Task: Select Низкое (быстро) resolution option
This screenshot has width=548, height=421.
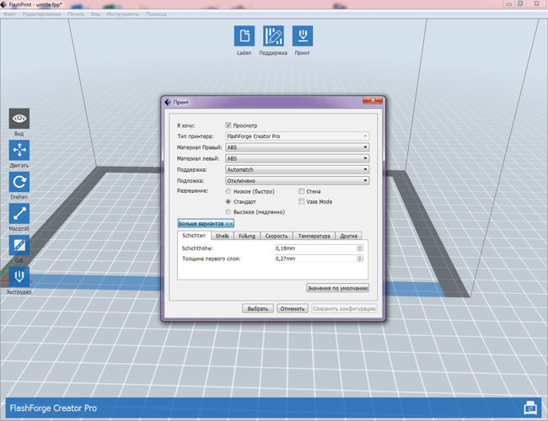Action: point(228,191)
